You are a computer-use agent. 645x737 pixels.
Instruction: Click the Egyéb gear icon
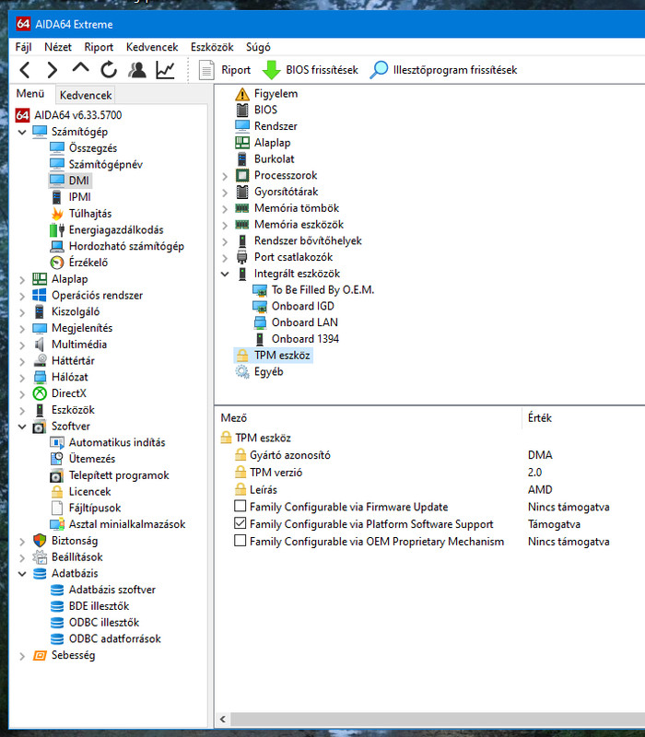(242, 372)
